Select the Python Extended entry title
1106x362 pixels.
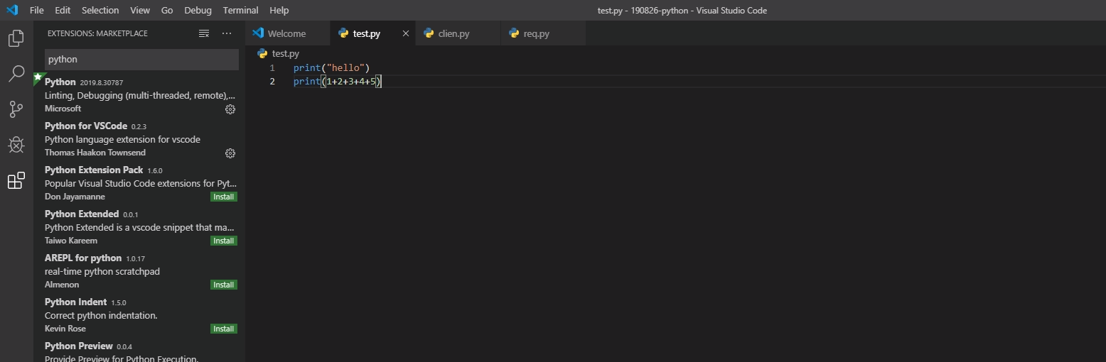click(82, 214)
